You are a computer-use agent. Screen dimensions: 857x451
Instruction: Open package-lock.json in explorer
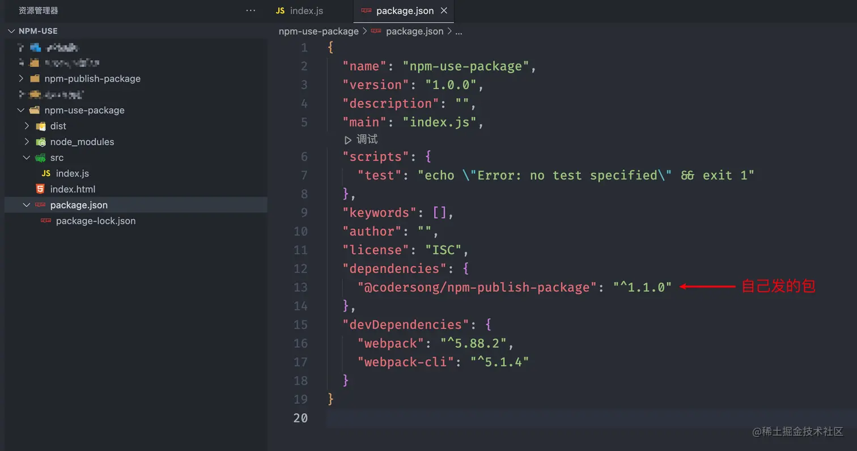point(96,221)
